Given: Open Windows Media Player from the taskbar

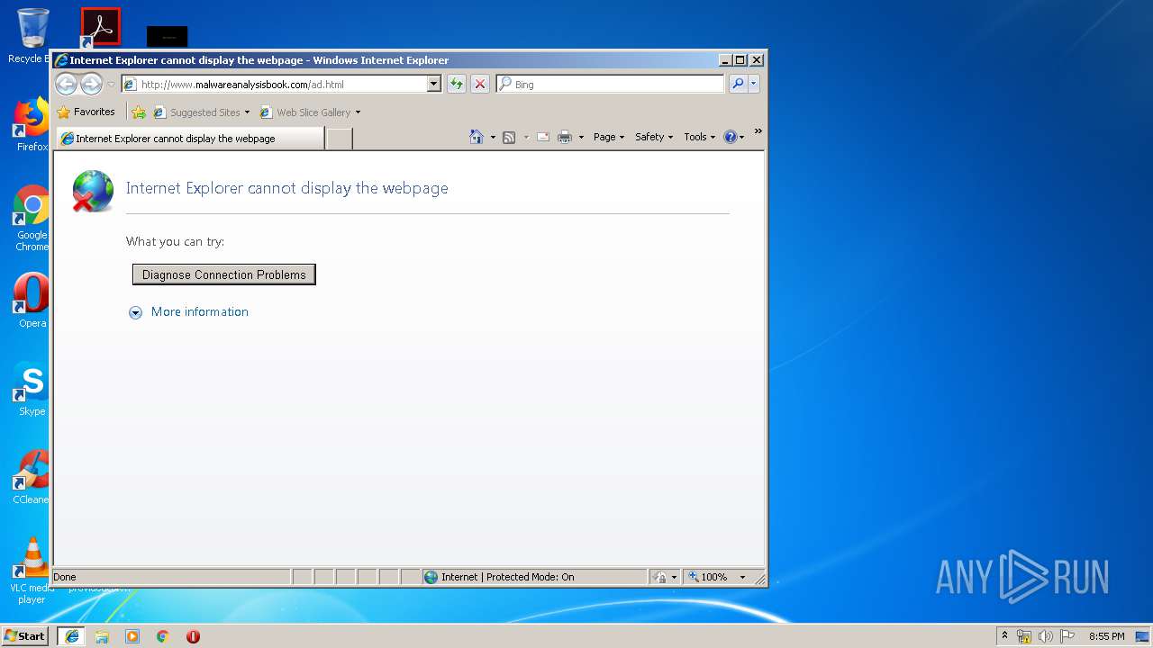Looking at the screenshot, I should [x=132, y=636].
